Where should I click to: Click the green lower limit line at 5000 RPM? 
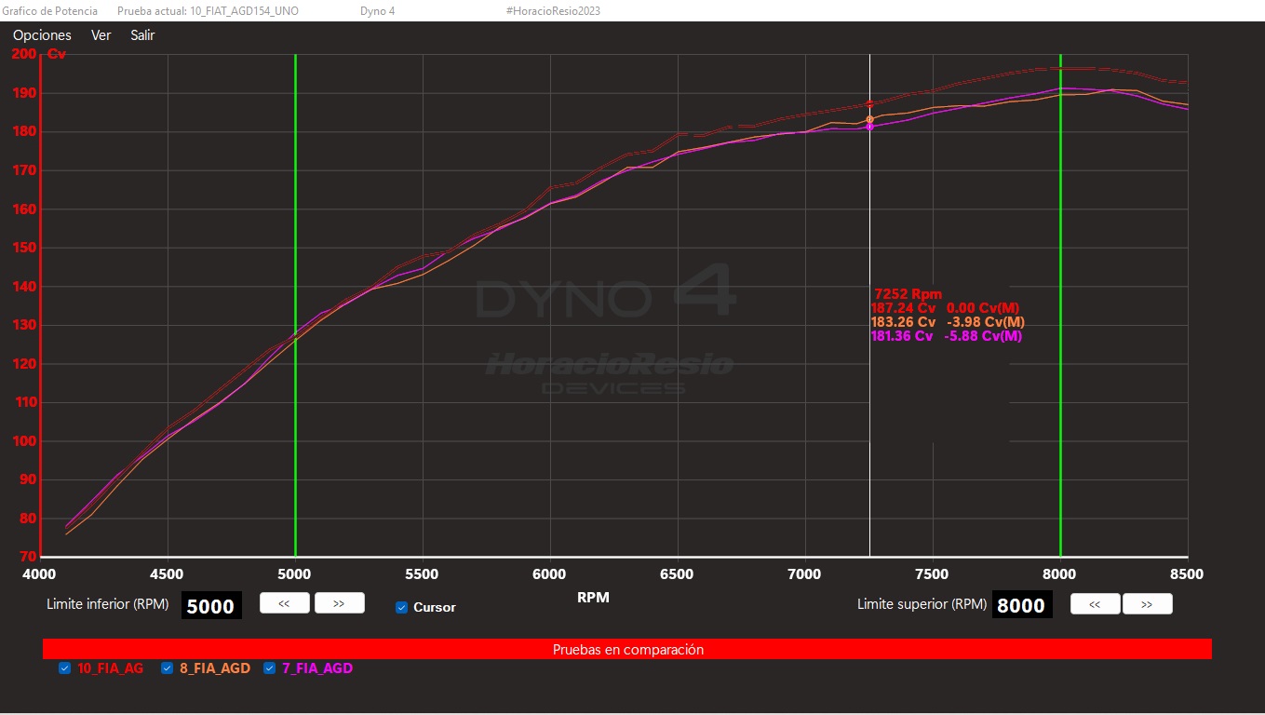pos(295,419)
